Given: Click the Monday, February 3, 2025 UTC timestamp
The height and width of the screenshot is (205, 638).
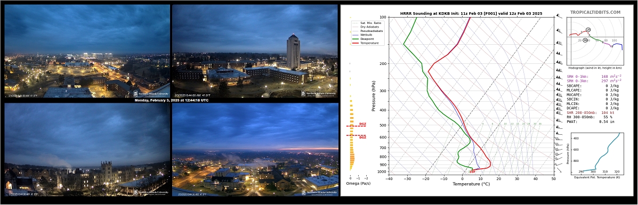Looking at the screenshot, I should pyautogui.click(x=171, y=100).
